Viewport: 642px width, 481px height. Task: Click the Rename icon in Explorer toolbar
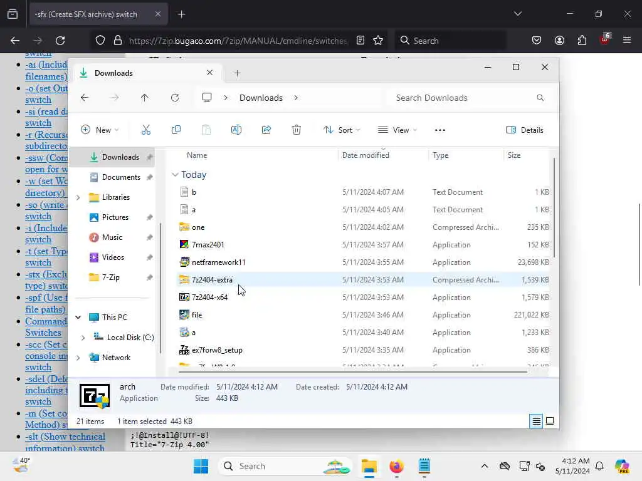tap(236, 130)
